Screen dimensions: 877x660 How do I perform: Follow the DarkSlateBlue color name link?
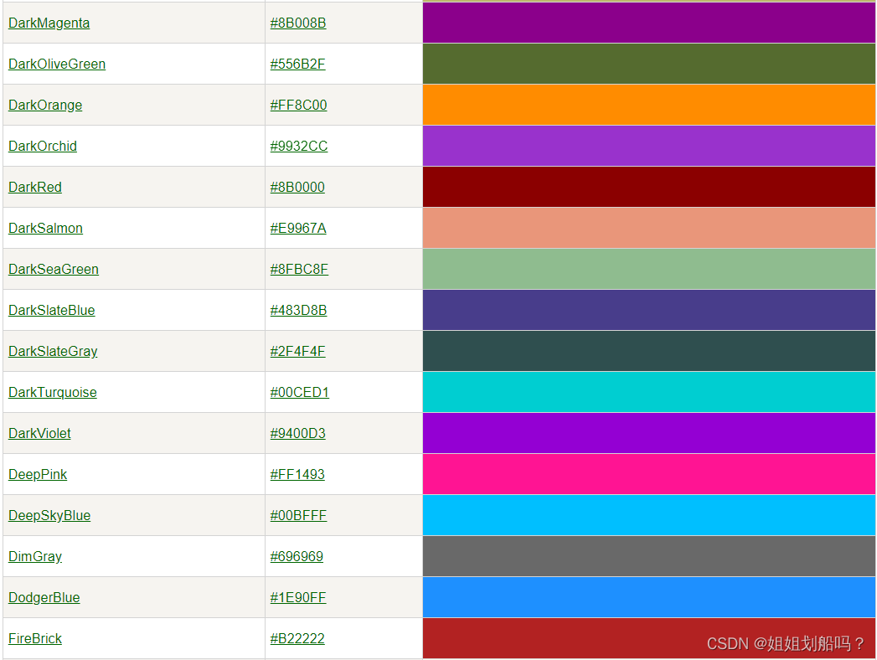click(51, 311)
